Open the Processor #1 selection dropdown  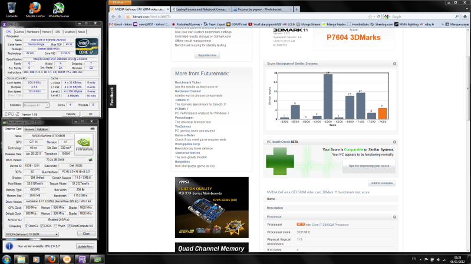[x=36, y=105]
